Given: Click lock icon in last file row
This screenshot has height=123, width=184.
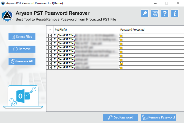Looking at the screenshot, I should click(x=121, y=68).
